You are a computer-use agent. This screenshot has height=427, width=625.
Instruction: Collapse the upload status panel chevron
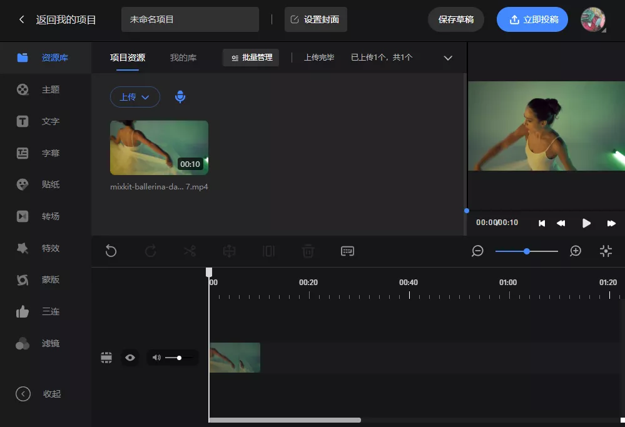coord(448,57)
